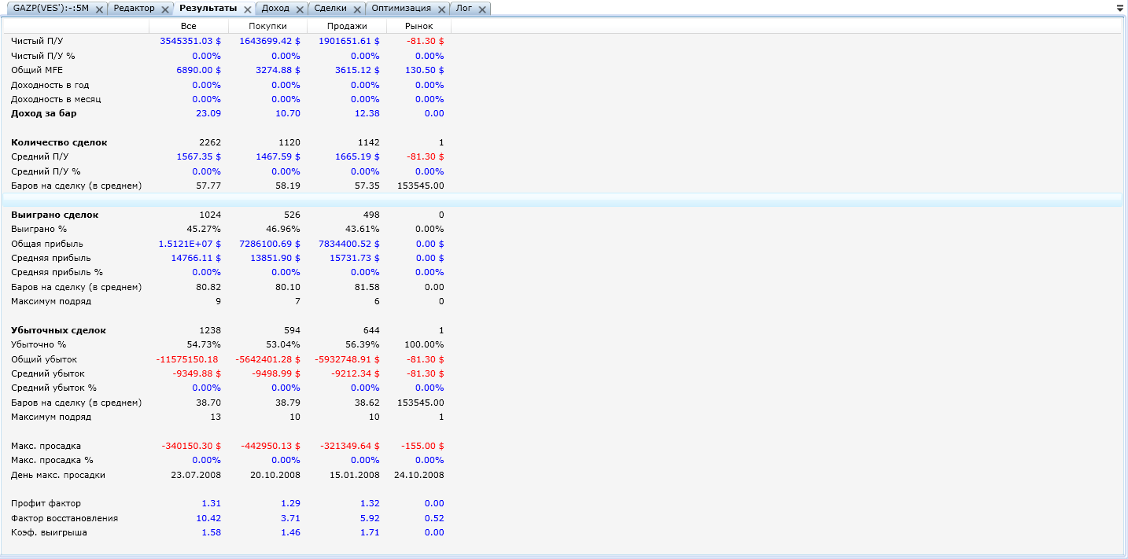Go to the Лог tab

(464, 9)
